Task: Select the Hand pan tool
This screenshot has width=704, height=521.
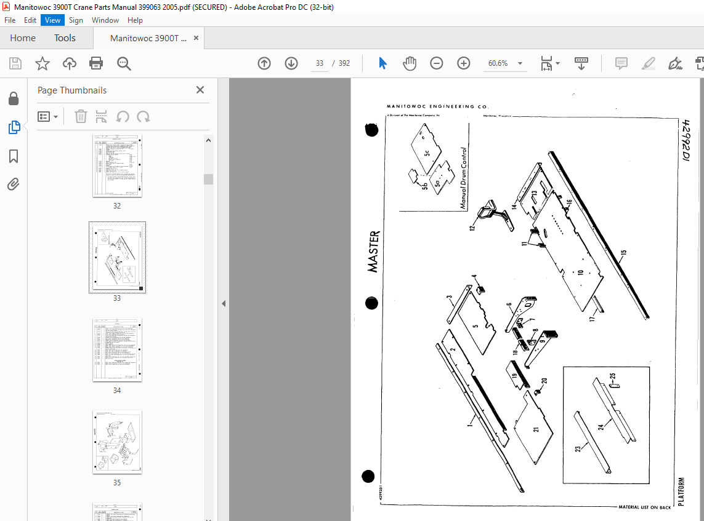Action: click(x=410, y=63)
